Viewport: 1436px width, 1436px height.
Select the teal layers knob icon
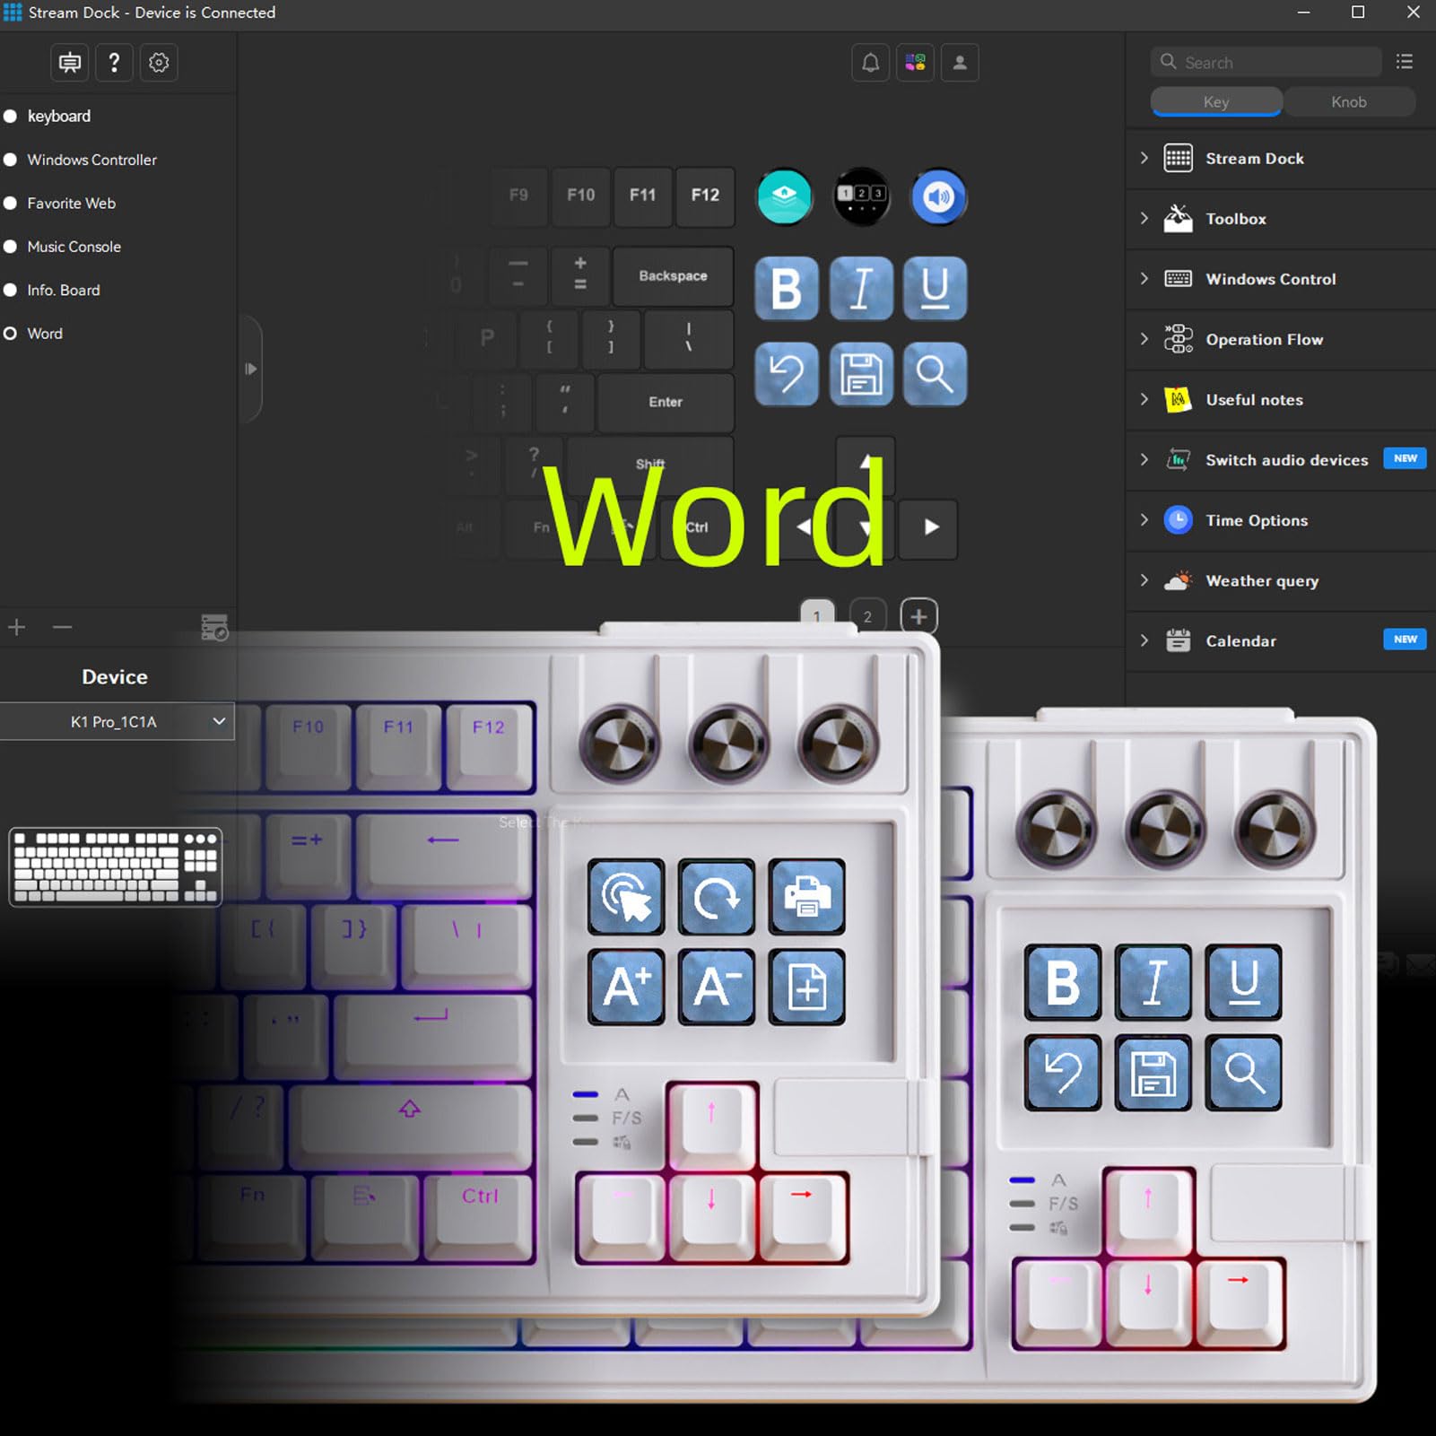[x=785, y=196]
